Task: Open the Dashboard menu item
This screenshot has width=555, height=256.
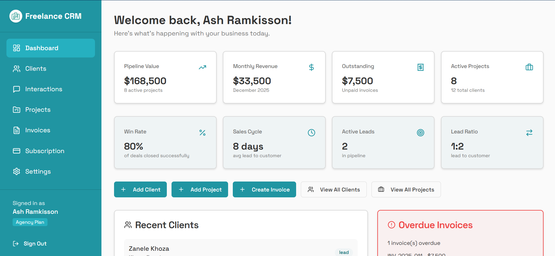Action: point(51,48)
